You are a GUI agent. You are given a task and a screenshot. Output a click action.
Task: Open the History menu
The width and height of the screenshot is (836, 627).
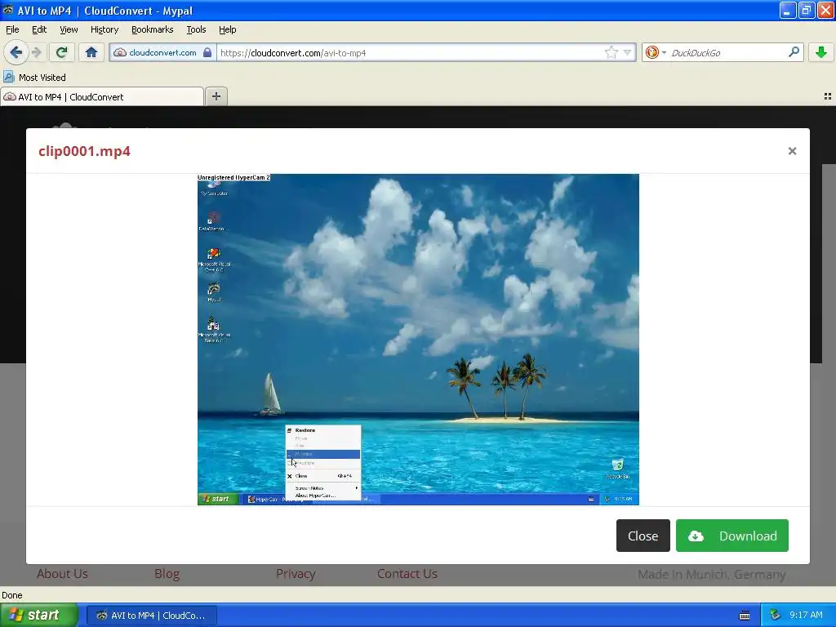(x=104, y=29)
